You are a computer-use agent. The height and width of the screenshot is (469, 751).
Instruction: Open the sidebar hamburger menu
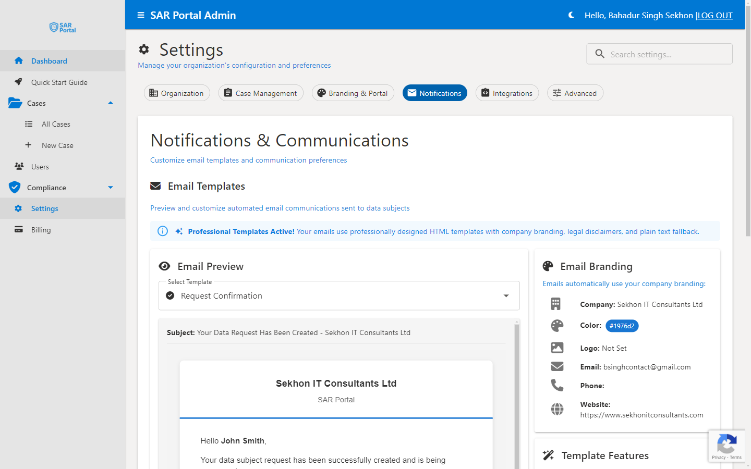tap(140, 15)
